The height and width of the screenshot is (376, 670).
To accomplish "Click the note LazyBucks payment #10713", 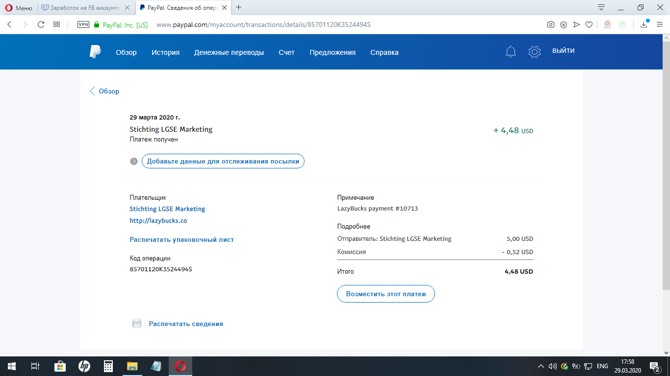I will [x=378, y=208].
